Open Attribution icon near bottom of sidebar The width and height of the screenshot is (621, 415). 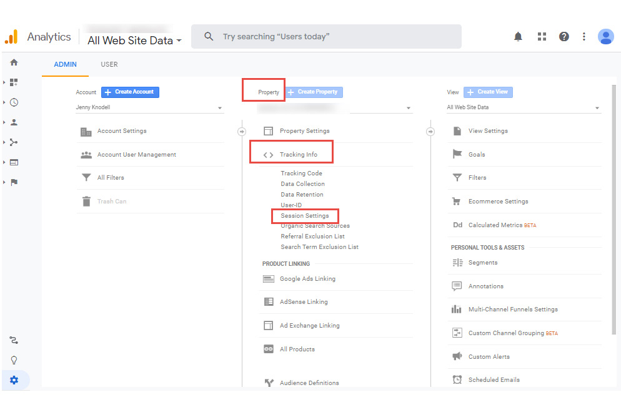tap(14, 340)
